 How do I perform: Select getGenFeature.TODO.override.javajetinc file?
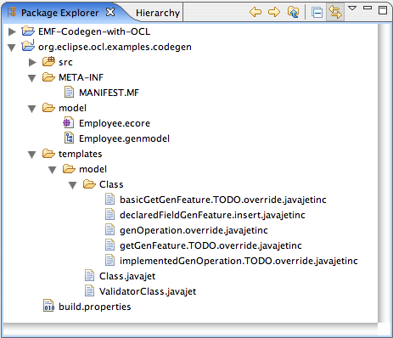tap(211, 245)
